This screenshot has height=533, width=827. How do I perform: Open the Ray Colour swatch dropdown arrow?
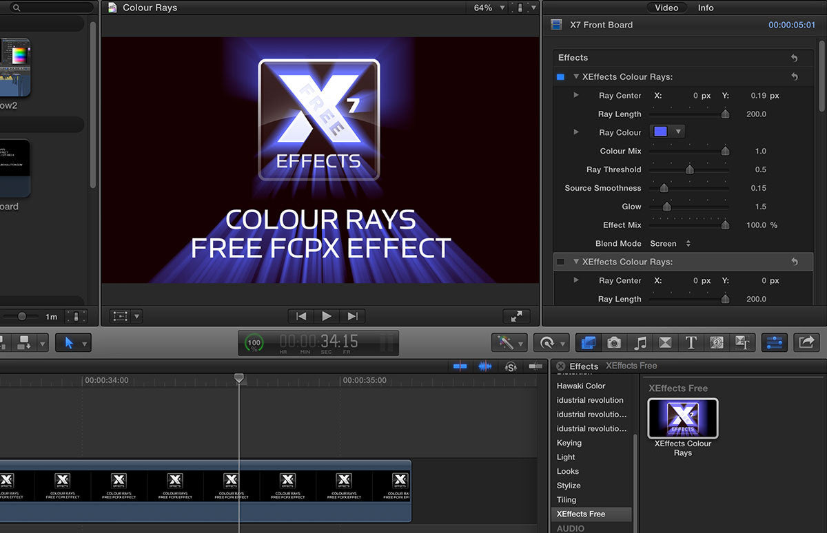[677, 132]
